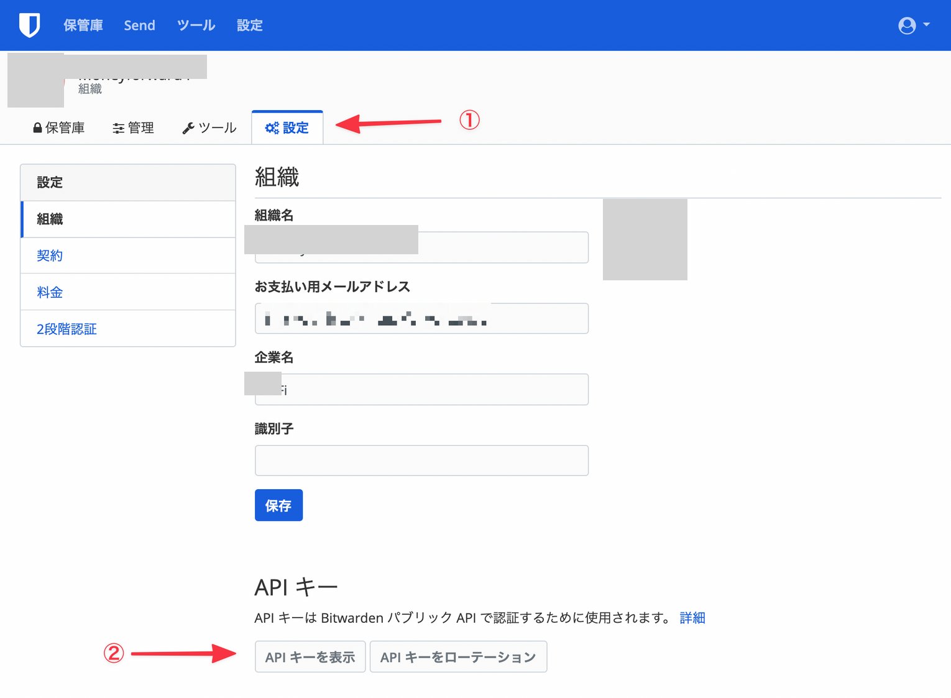Open 保管庫 in the top navigation bar
951x698 pixels.
[83, 25]
